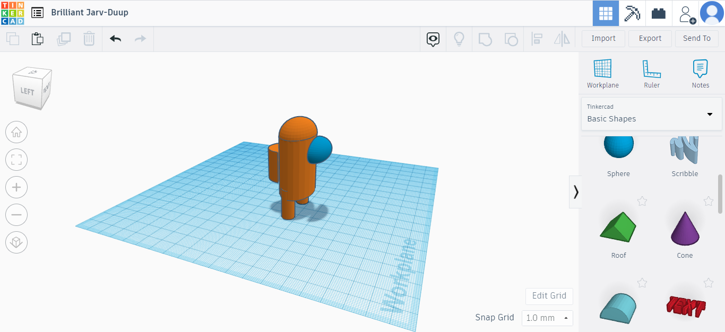Click the Copy toolbar icon

pyautogui.click(x=13, y=39)
